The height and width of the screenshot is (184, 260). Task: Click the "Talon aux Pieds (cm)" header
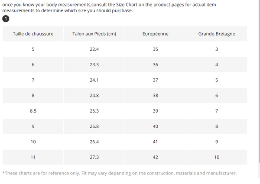coord(94,34)
